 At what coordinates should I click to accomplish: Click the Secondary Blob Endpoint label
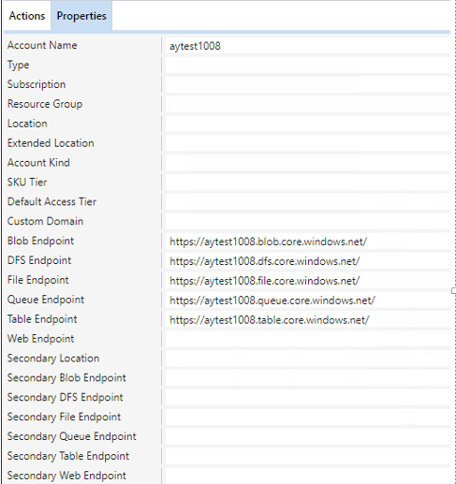pos(66,378)
